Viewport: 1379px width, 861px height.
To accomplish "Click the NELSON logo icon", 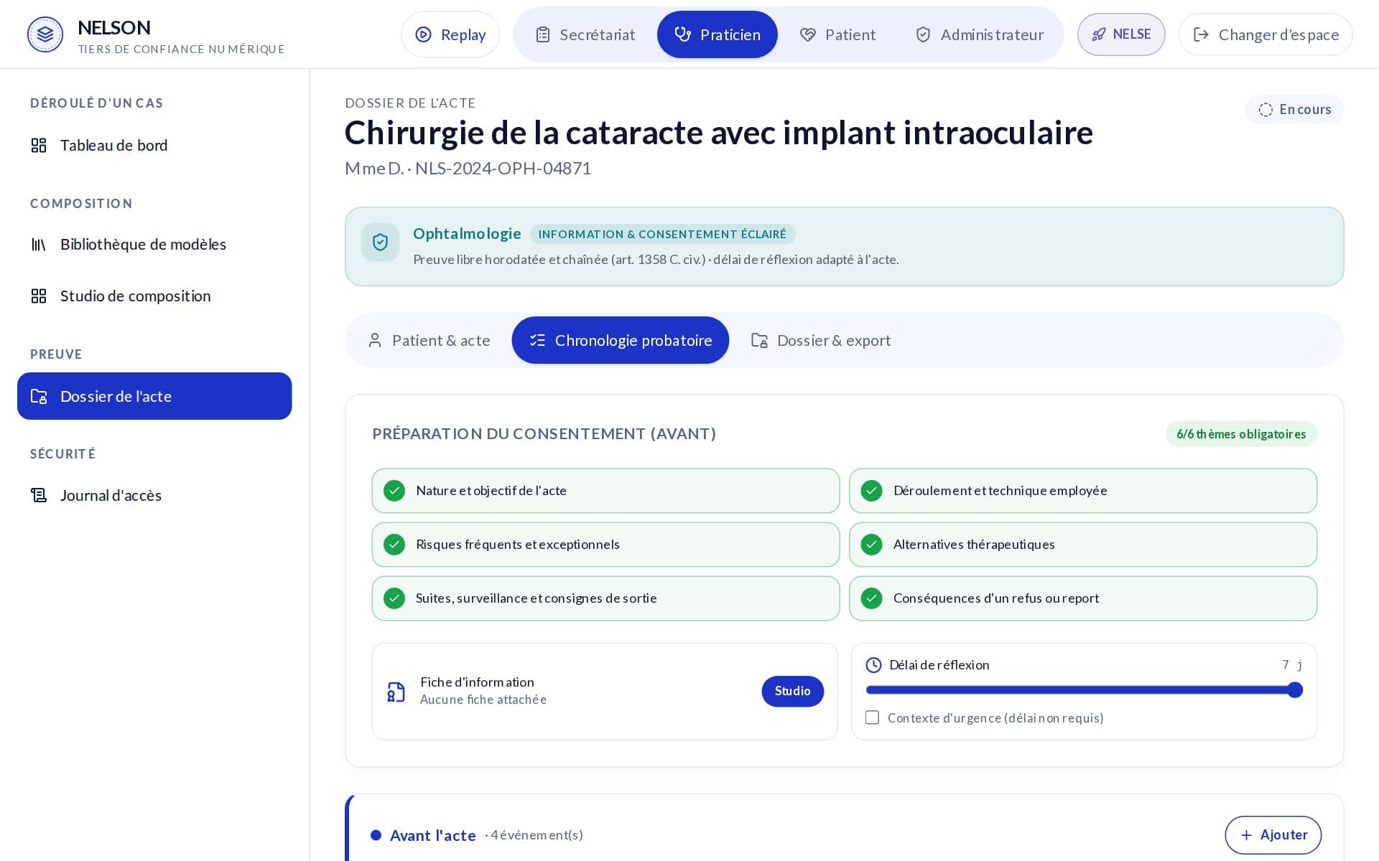I will pyautogui.click(x=45, y=34).
